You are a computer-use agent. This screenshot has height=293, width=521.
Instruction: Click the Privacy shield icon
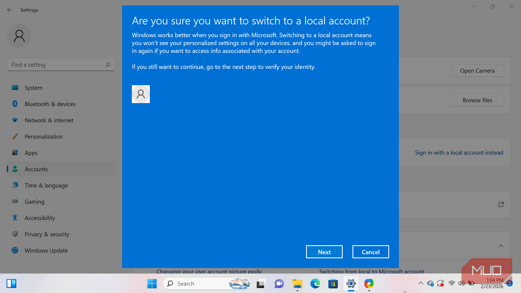pos(15,234)
